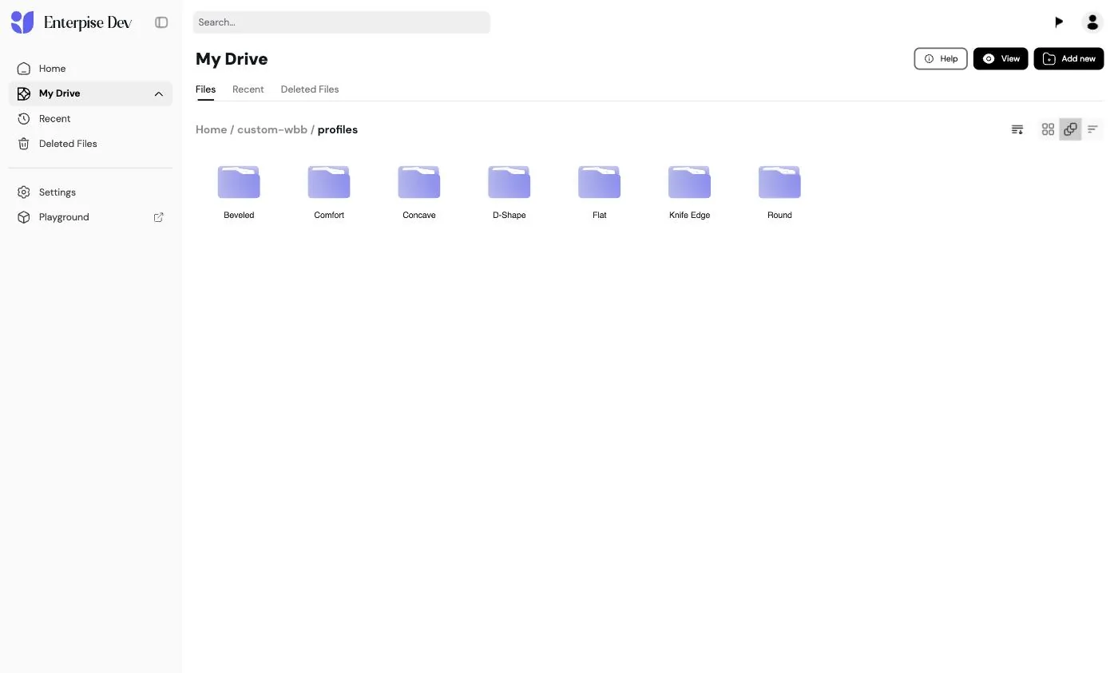Switch to the Deleted Files tab
Image resolution: width=1118 pixels, height=673 pixels.
(x=310, y=89)
